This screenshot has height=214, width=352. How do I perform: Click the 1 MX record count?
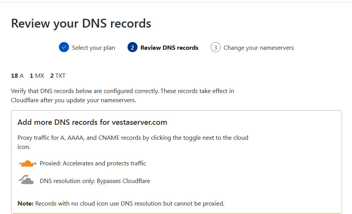point(37,76)
